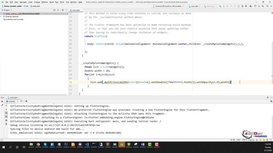Hide the Project panel with minimize icon
Viewport: 273px width, 153px height.
[x=67, y=10]
